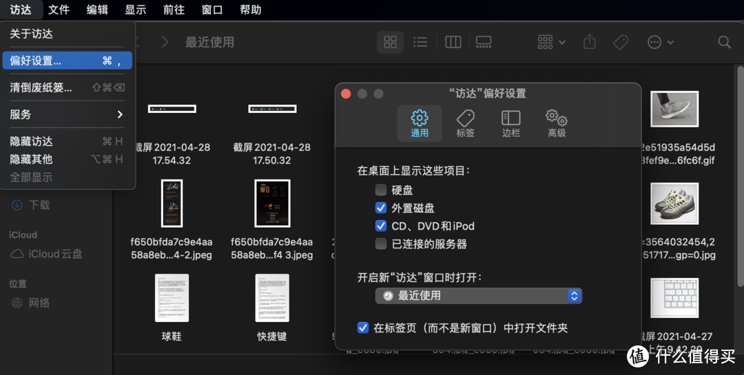Click the 截屏 2021-04-28 17.50.32 thumbnail

click(272, 109)
